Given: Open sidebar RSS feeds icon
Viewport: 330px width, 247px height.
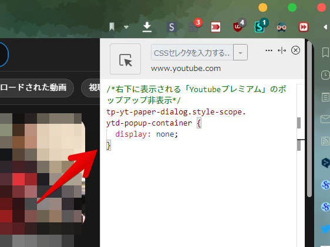Looking at the screenshot, I should (325, 141).
